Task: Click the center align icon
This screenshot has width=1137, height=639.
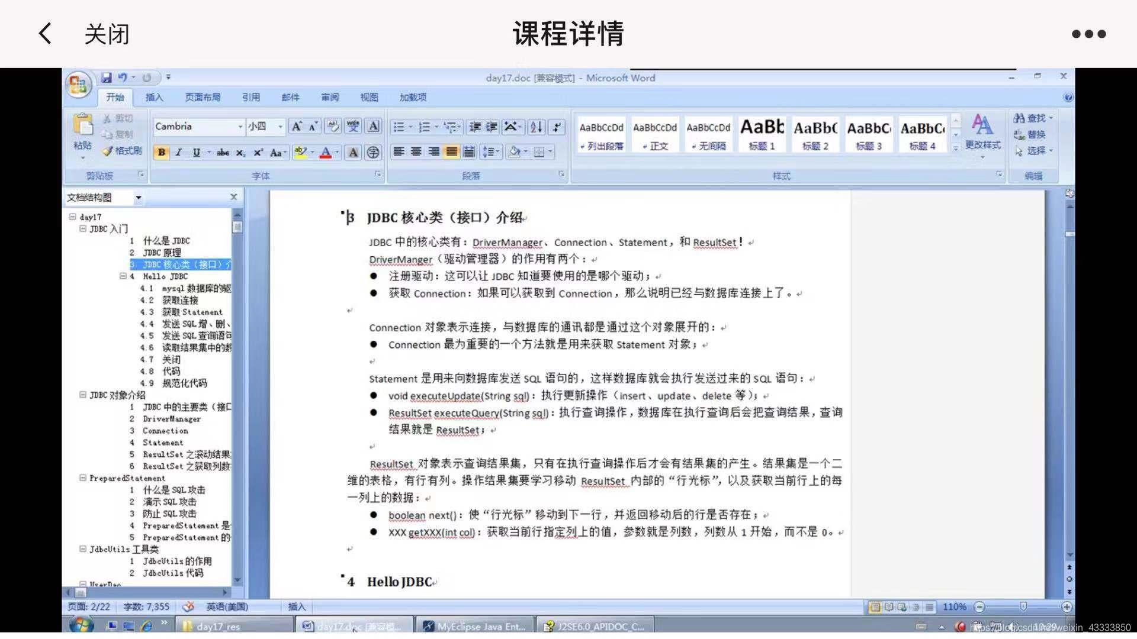Action: 416,152
